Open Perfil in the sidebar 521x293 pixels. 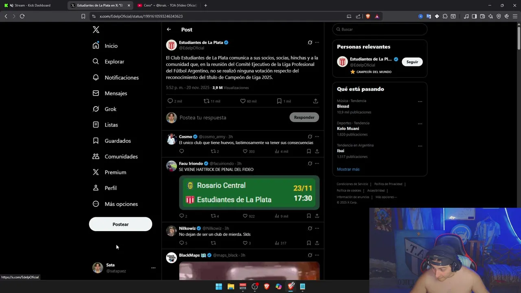105,188
